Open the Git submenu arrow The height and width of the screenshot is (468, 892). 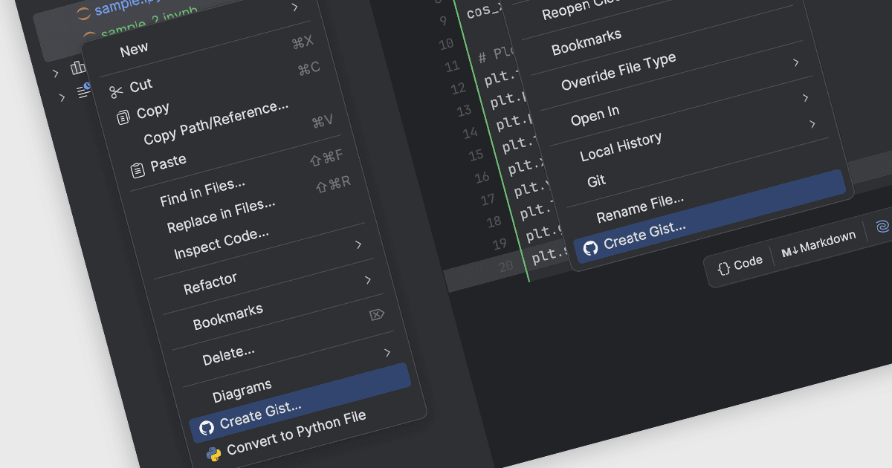tap(812, 124)
